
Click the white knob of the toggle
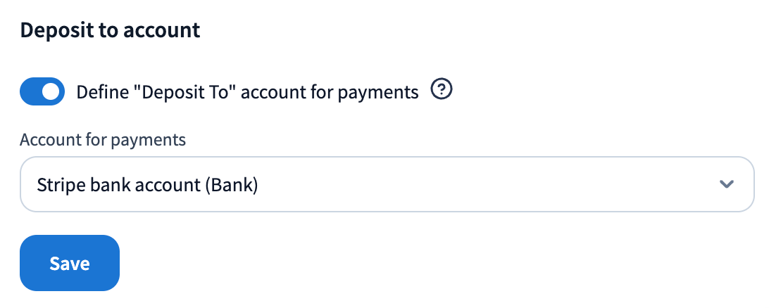coord(51,91)
